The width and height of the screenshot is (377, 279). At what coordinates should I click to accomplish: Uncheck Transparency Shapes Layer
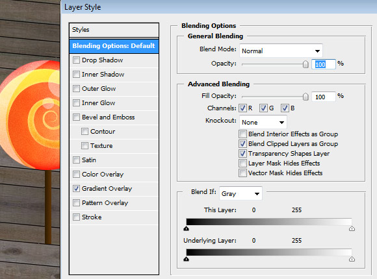point(242,153)
